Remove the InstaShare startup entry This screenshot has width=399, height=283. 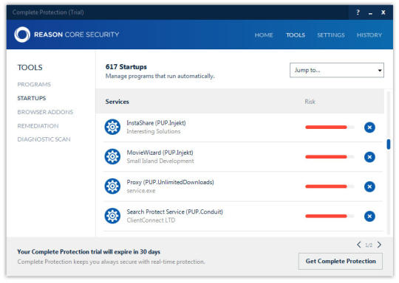pyautogui.click(x=369, y=127)
